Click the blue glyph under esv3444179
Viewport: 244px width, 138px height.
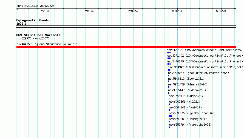coord(169,64)
